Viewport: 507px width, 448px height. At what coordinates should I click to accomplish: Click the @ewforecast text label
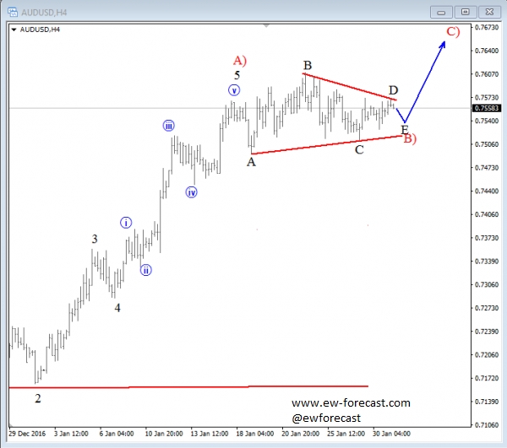tap(326, 418)
